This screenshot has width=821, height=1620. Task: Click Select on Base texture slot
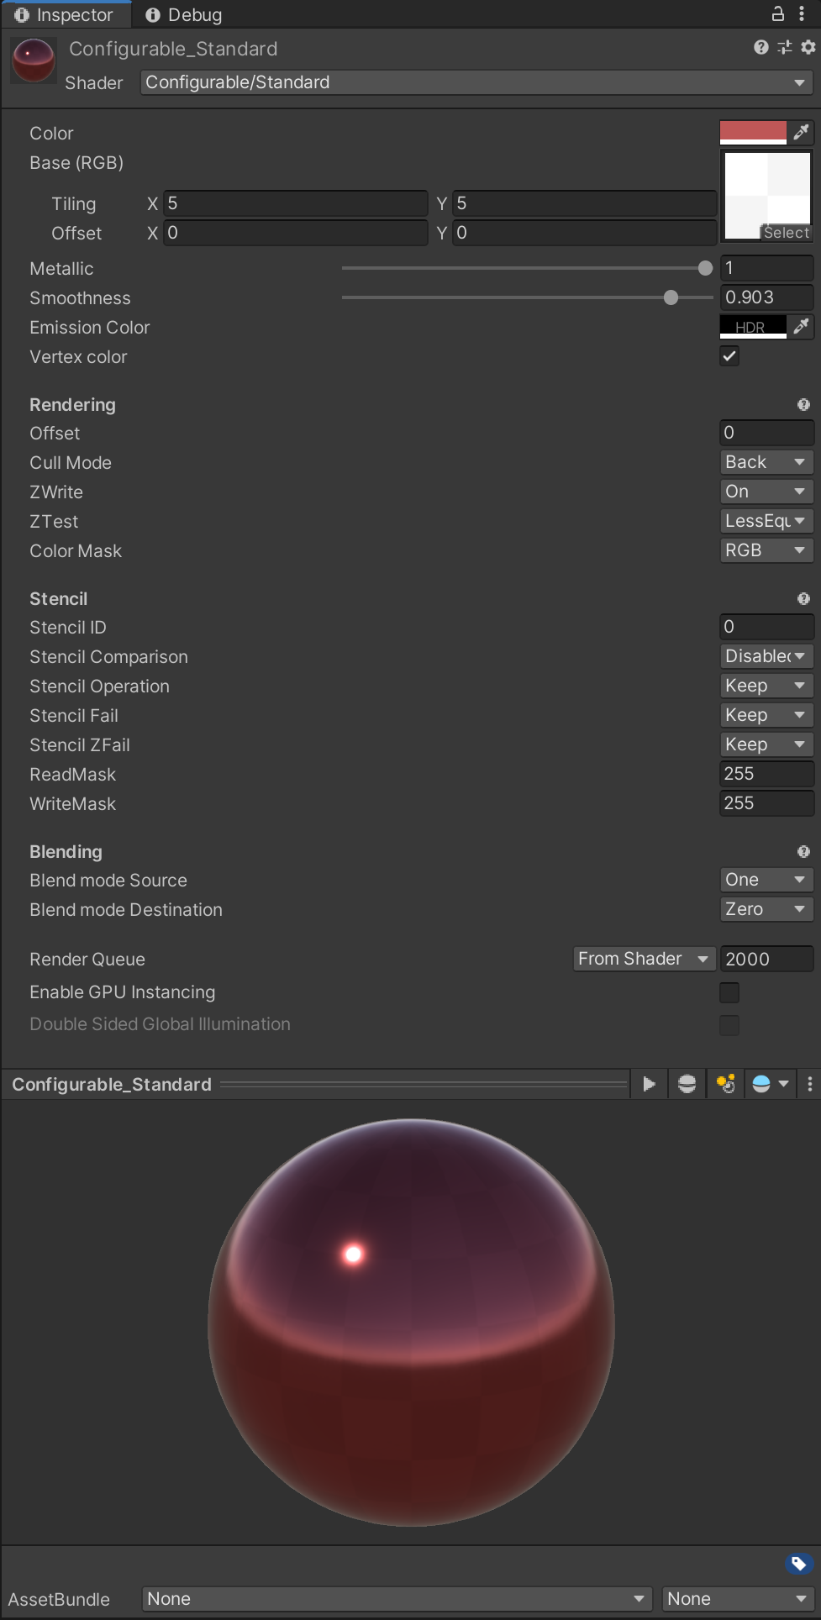787,233
